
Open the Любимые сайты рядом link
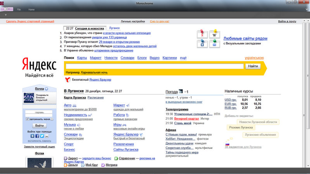click(245, 38)
